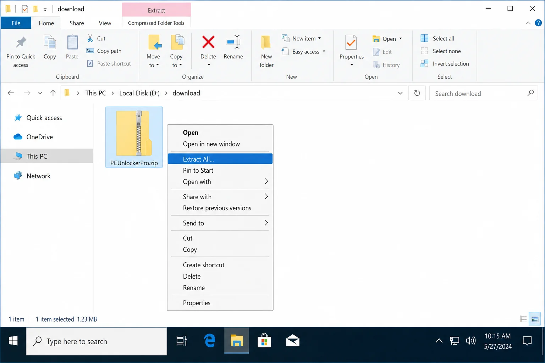Choose Restore previous versions

(220, 208)
